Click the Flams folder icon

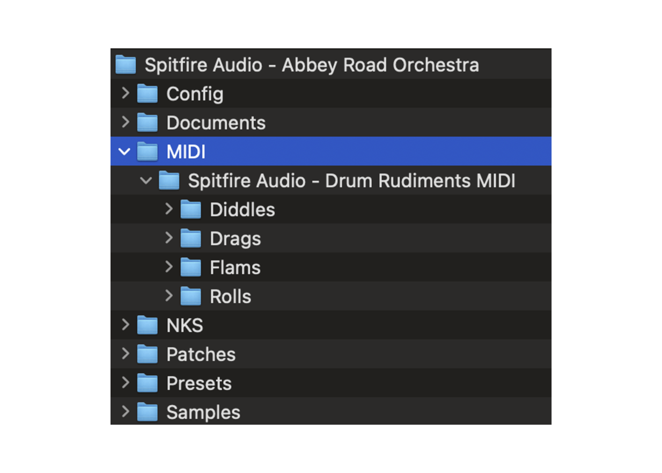[x=190, y=268]
